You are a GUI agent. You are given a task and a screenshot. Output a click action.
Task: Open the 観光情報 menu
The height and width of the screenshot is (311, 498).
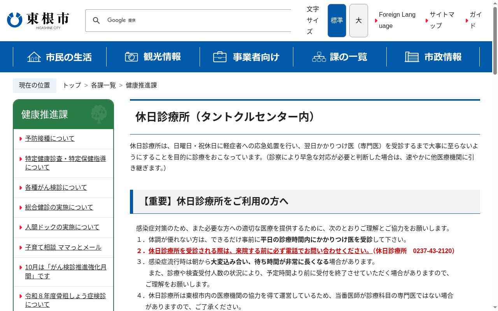pos(153,57)
